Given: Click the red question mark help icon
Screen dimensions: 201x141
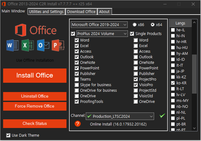Looking at the screenshot, I should point(78,124).
